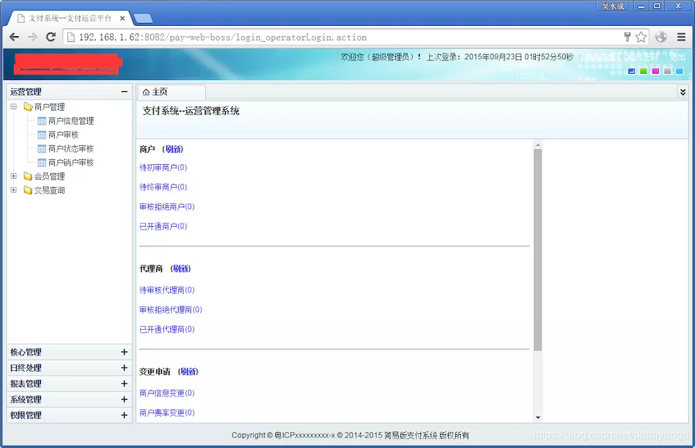Expand the 核心管理 sidebar panel
The width and height of the screenshot is (695, 448).
click(x=124, y=353)
